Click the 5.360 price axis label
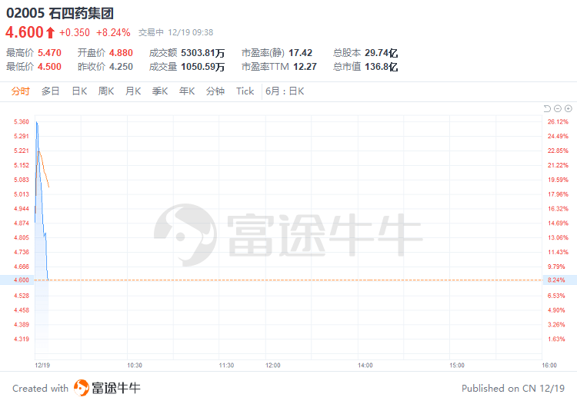 point(22,121)
